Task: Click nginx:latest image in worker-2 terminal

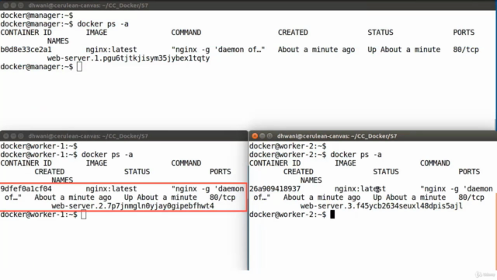Action: click(360, 189)
